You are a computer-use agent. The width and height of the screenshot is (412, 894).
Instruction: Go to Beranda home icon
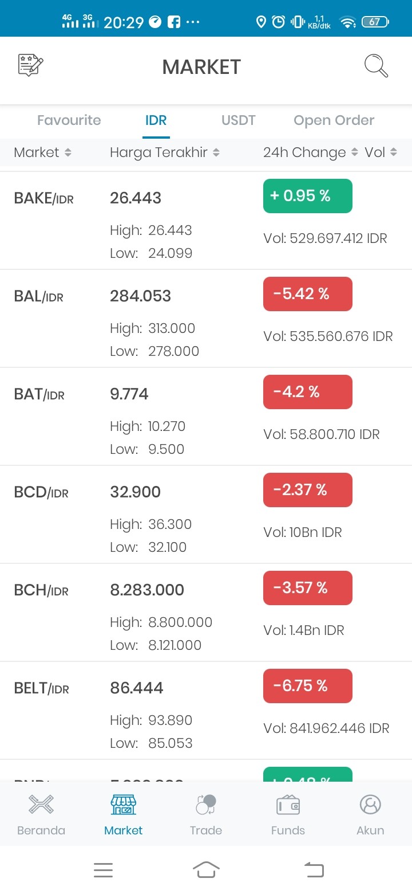[41, 805]
